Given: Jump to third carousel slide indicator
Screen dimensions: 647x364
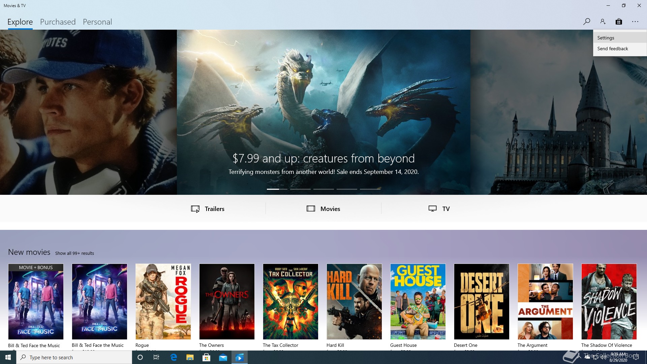Looking at the screenshot, I should coord(323,189).
